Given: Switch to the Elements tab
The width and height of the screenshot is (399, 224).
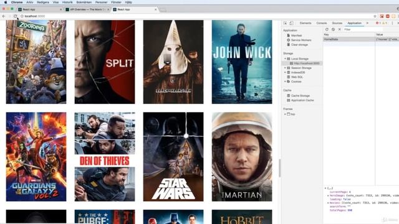Looking at the screenshot, I should click(305, 23).
